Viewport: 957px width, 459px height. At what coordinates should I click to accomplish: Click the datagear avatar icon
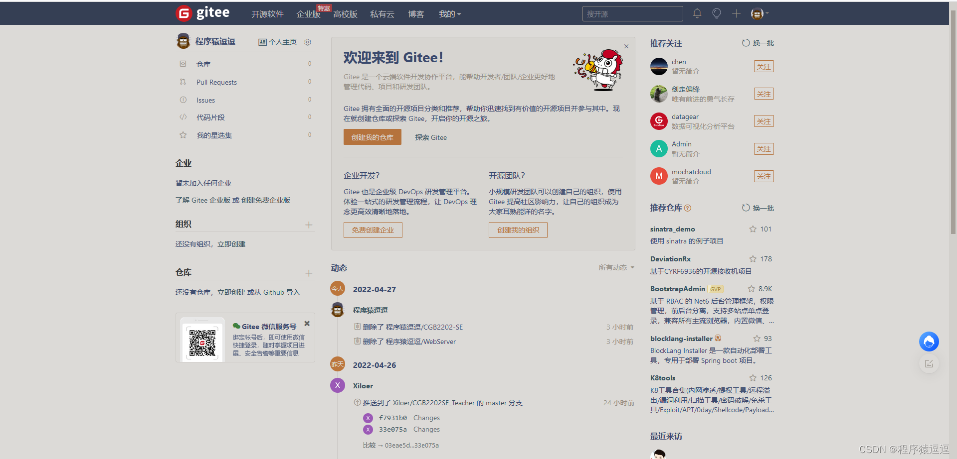[x=659, y=121]
